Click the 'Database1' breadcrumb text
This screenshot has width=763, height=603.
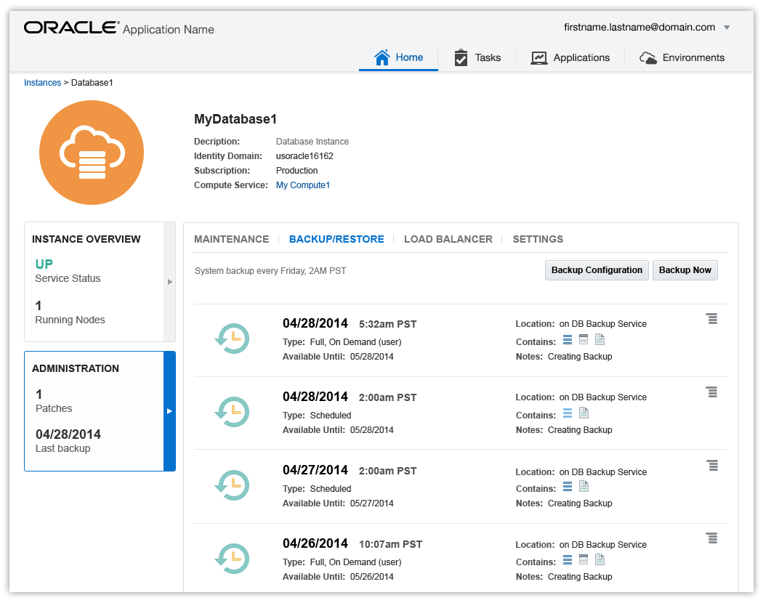[x=92, y=83]
